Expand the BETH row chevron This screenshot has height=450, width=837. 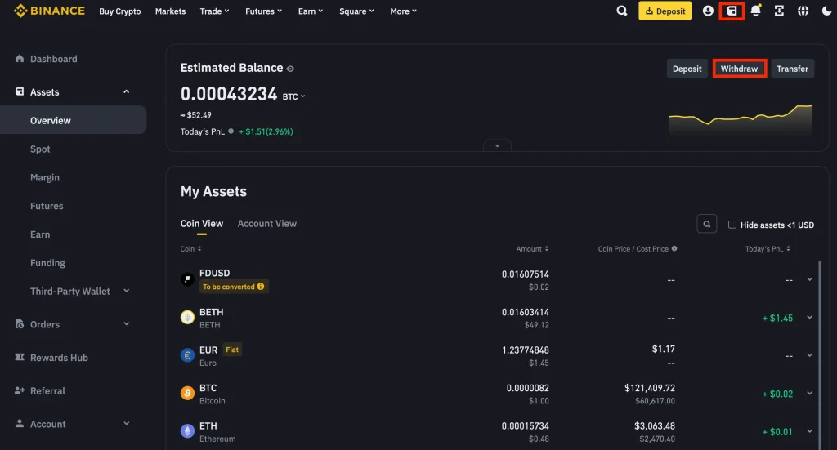(x=810, y=317)
